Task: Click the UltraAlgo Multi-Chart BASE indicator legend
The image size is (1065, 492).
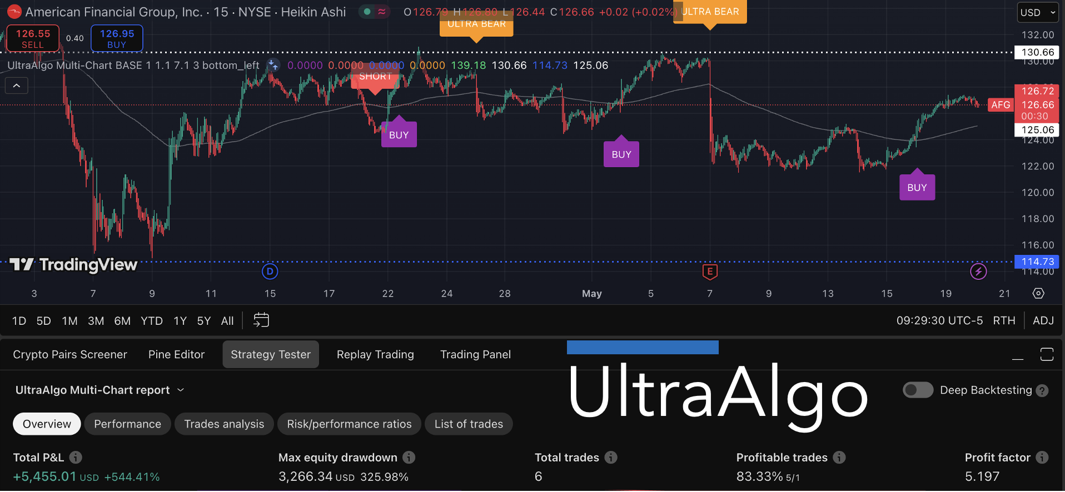Action: click(133, 65)
